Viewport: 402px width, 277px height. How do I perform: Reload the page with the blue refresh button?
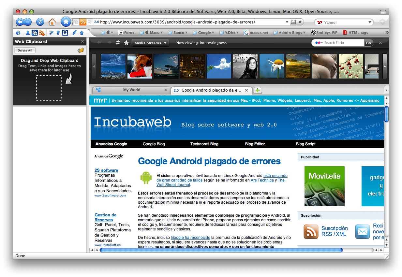40,22
